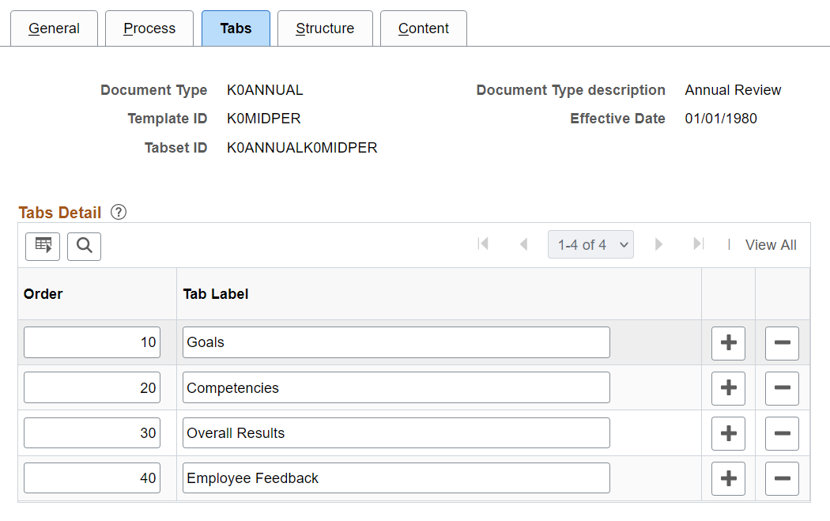Click the K0ANNUALK0MIDPER tabset ID value

click(x=302, y=148)
